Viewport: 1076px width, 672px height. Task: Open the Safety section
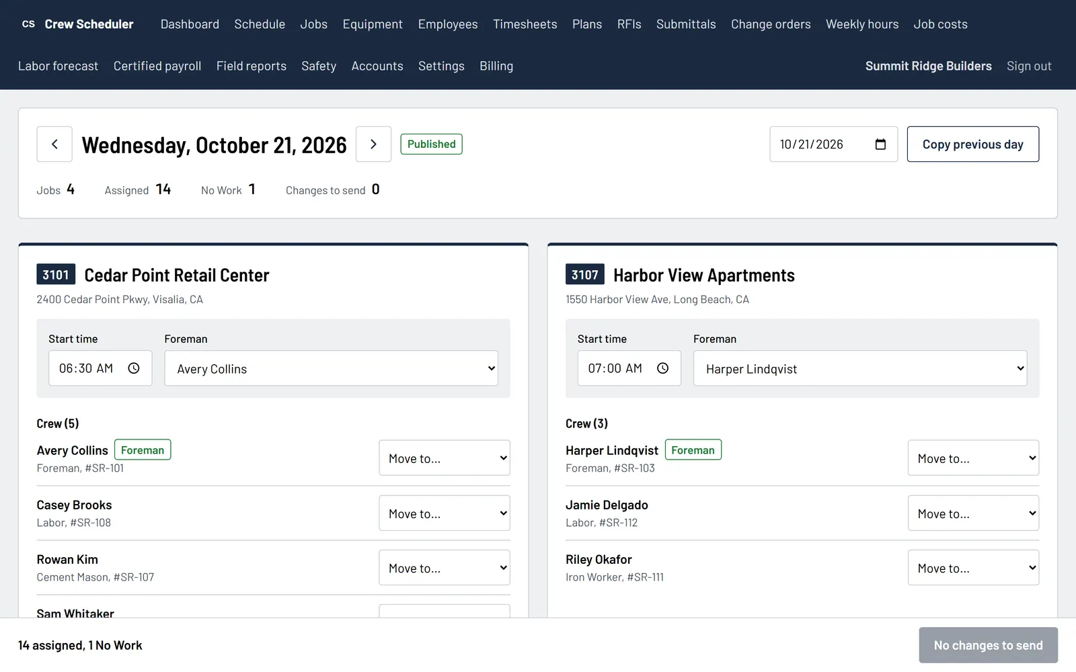319,66
